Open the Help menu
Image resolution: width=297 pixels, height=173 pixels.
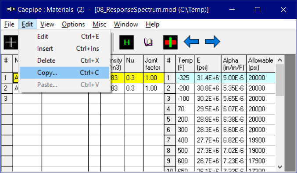(153, 25)
